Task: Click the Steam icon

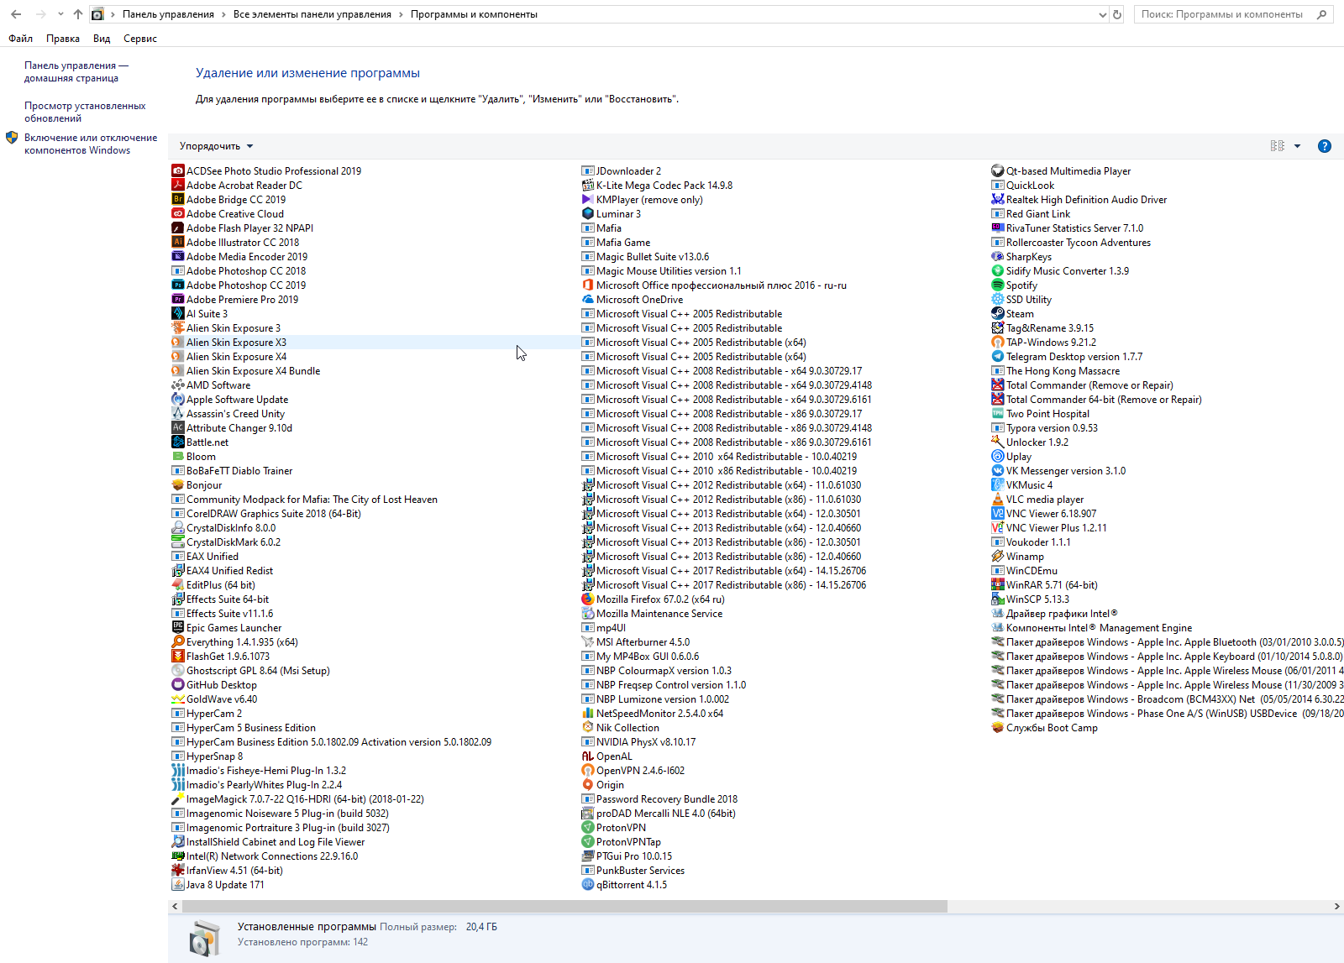Action: pos(998,314)
